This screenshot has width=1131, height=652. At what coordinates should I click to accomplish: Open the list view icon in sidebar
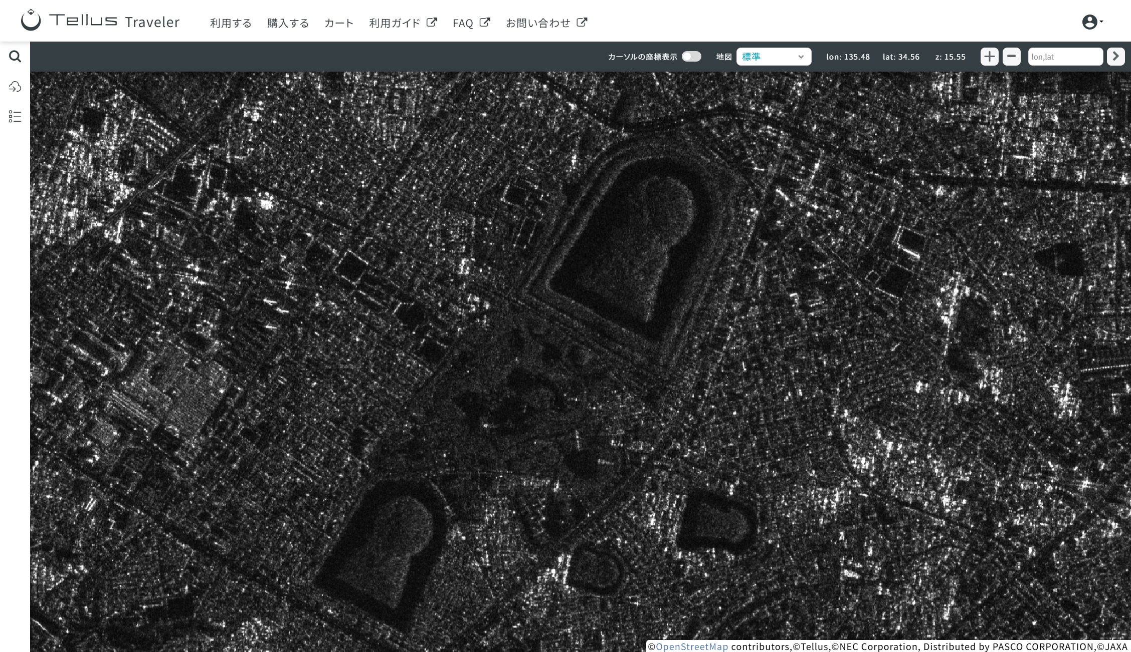pos(15,117)
